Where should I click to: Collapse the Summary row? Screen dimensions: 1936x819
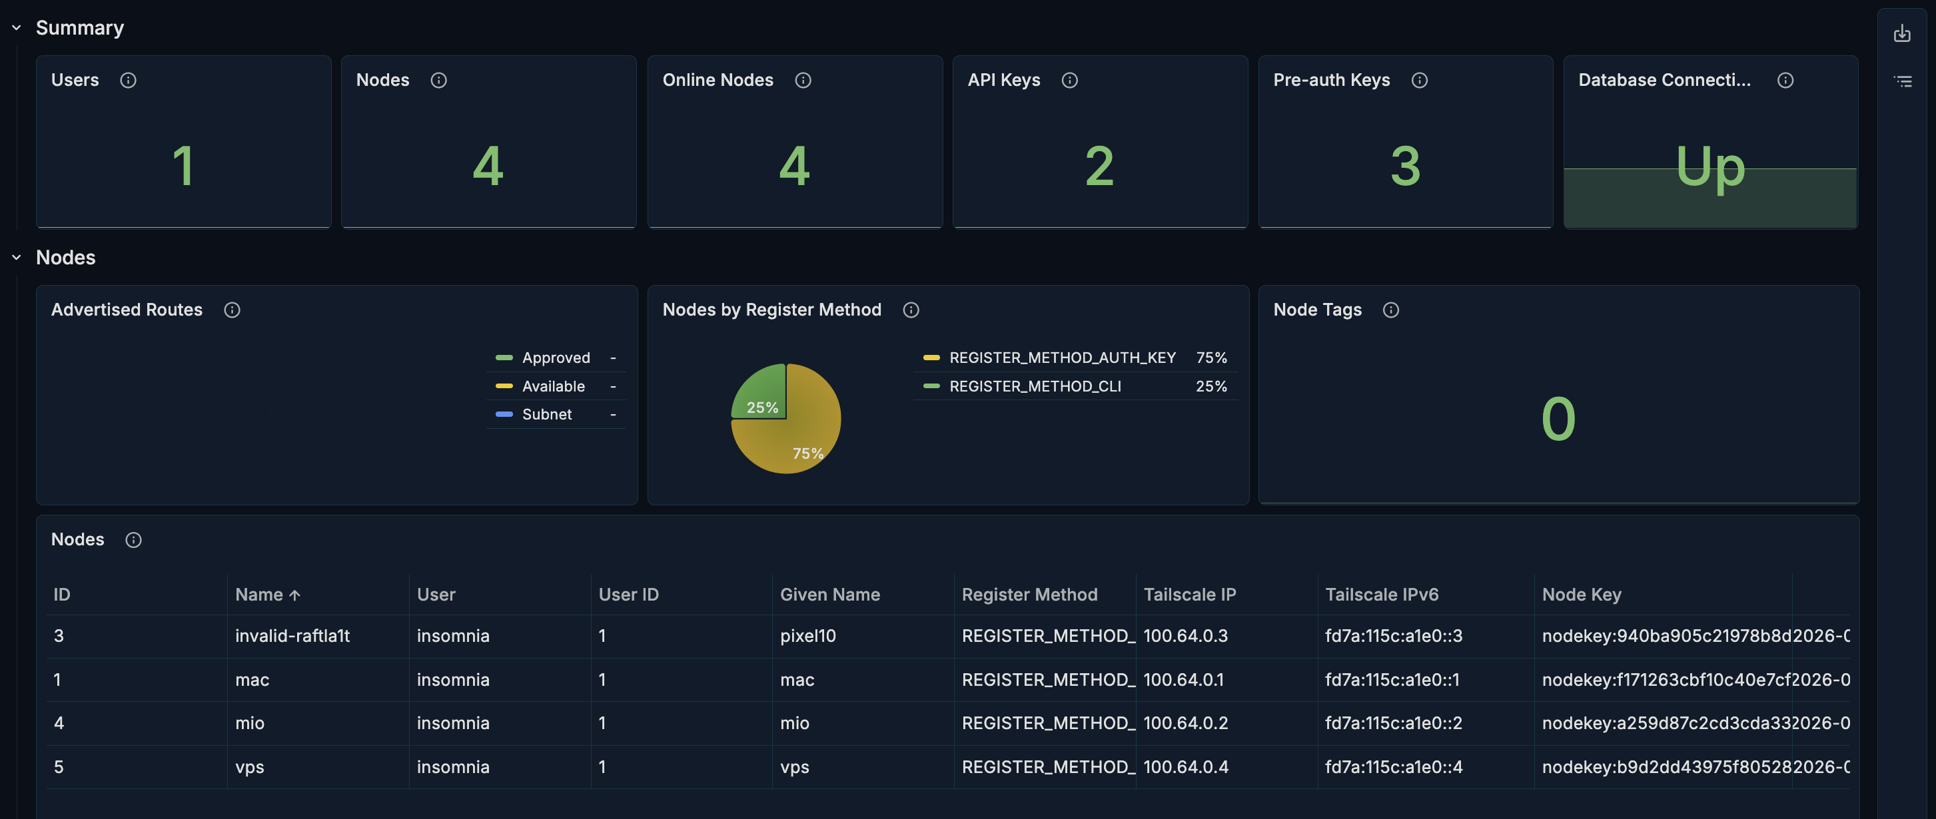[x=17, y=28]
